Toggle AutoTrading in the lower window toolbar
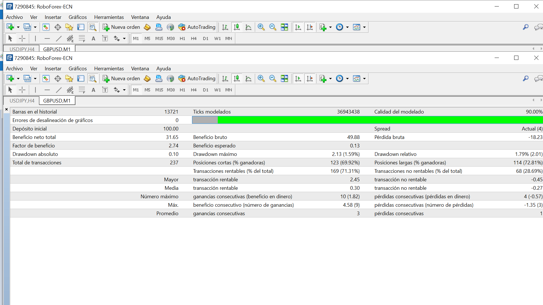543x305 pixels. click(x=197, y=79)
